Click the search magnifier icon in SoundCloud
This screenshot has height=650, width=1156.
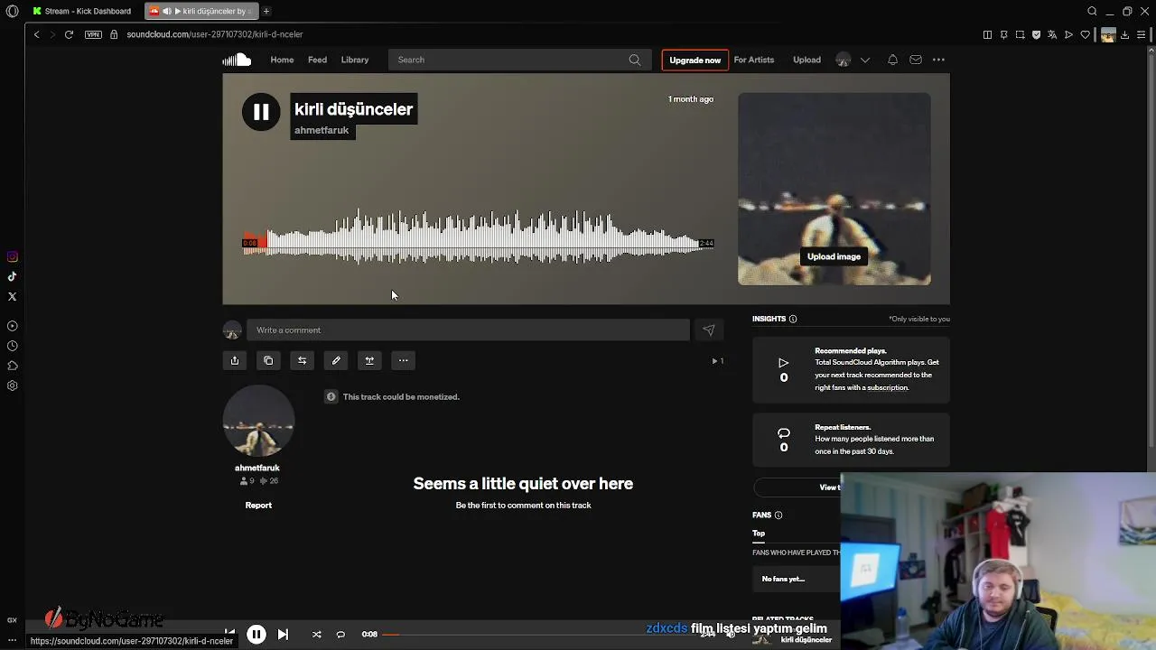coord(635,60)
